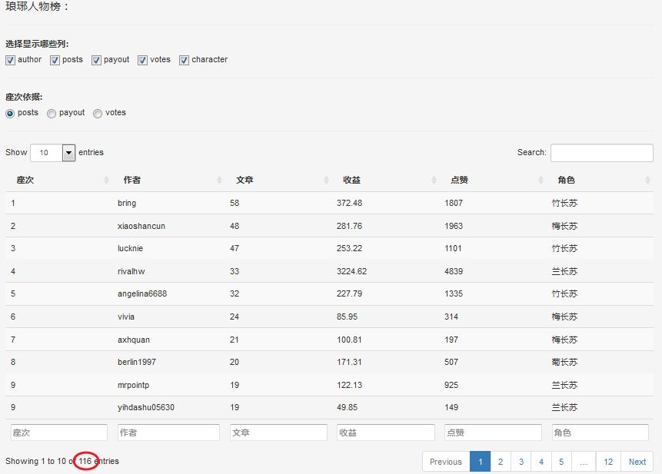This screenshot has width=662, height=474.
Task: Click sort arrows on 文章 column
Action: (x=327, y=181)
